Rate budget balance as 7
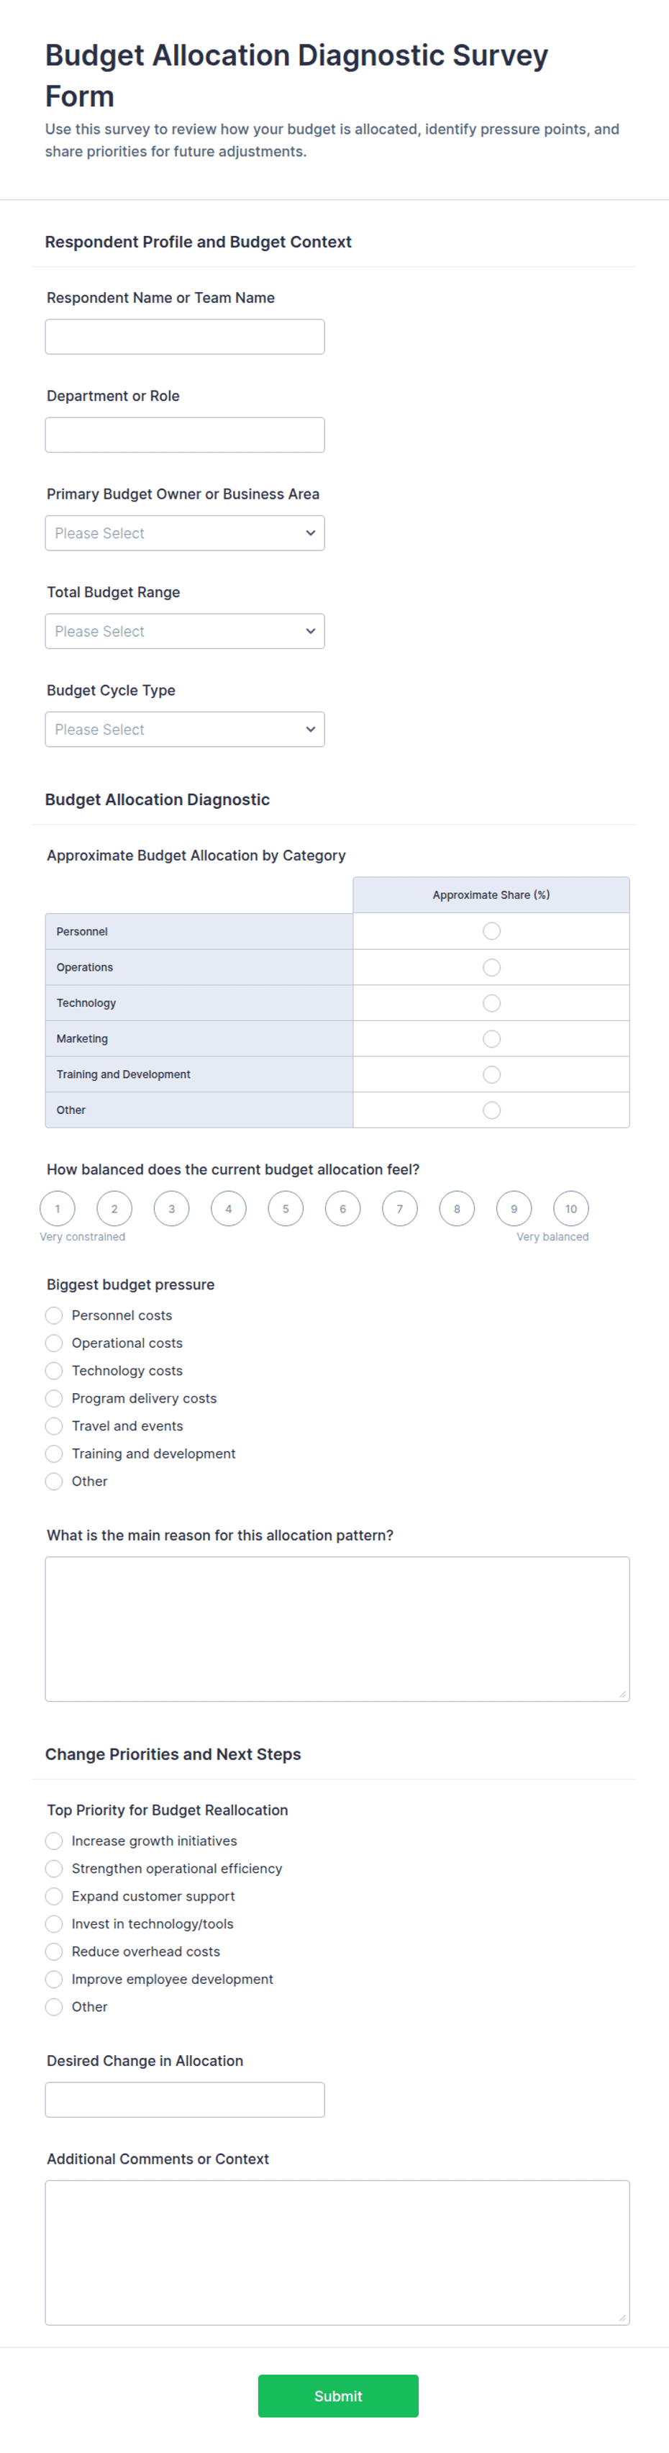The height and width of the screenshot is (2453, 669). point(400,1210)
